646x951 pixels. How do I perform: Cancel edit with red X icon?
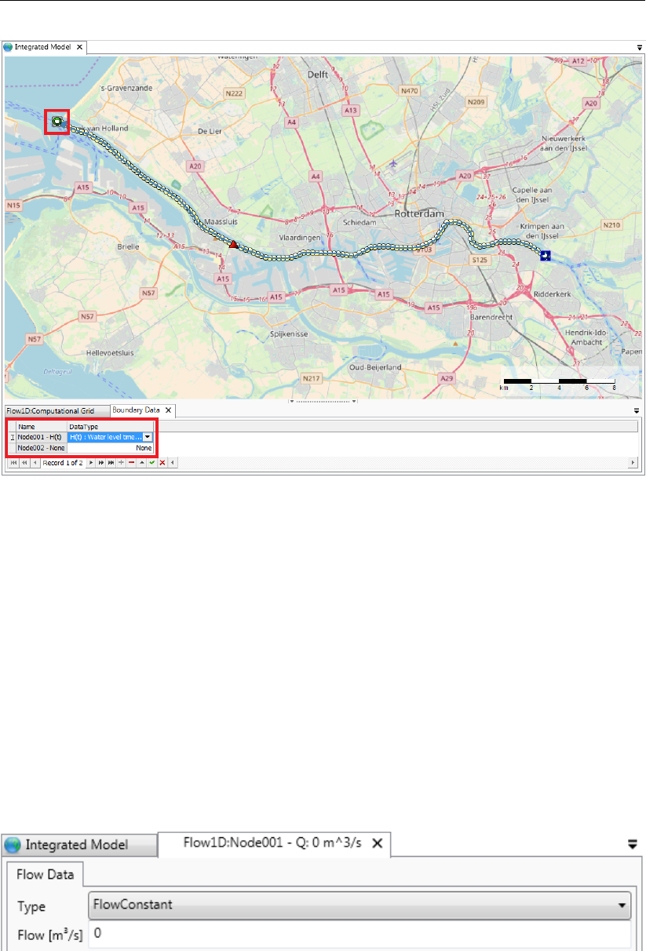162,463
